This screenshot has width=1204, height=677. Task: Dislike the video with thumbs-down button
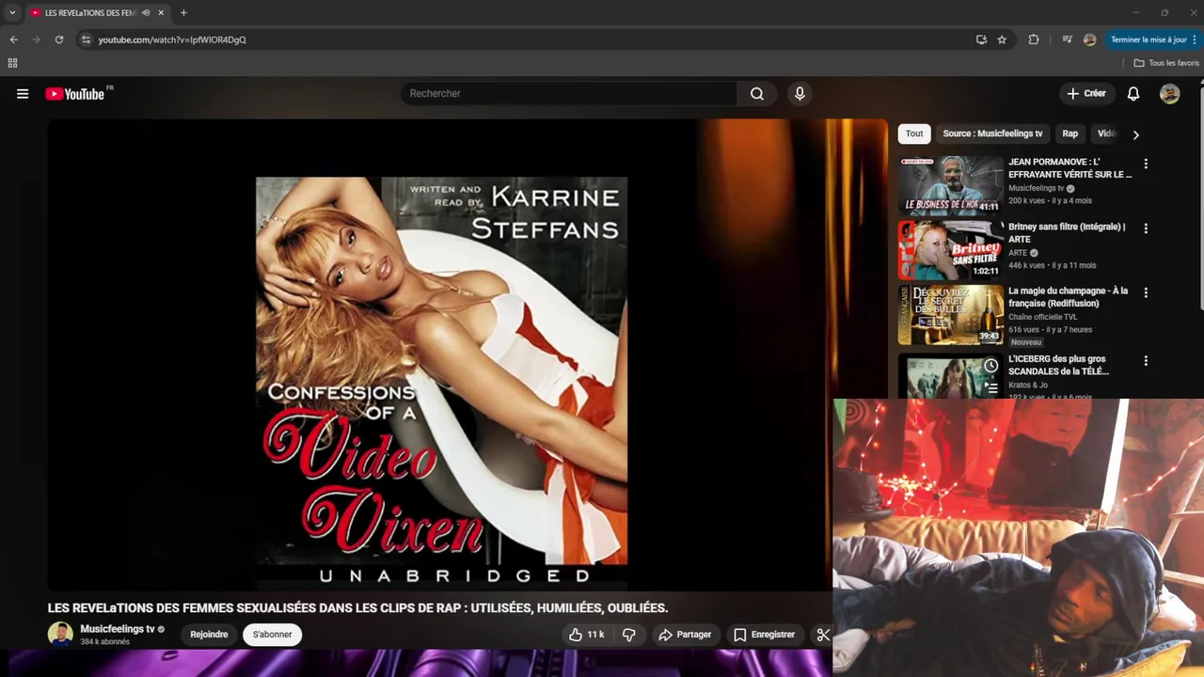tap(628, 635)
